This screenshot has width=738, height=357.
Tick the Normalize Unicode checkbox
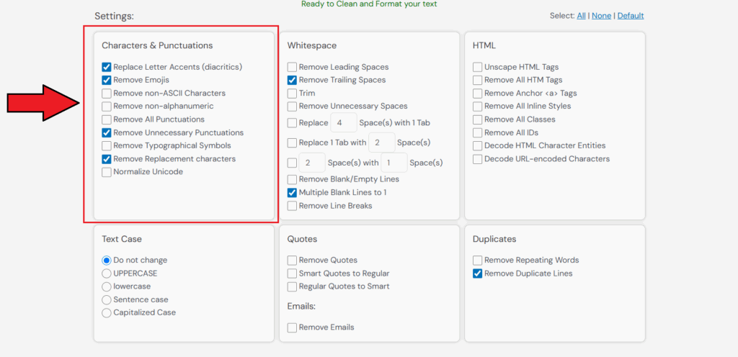pyautogui.click(x=107, y=172)
